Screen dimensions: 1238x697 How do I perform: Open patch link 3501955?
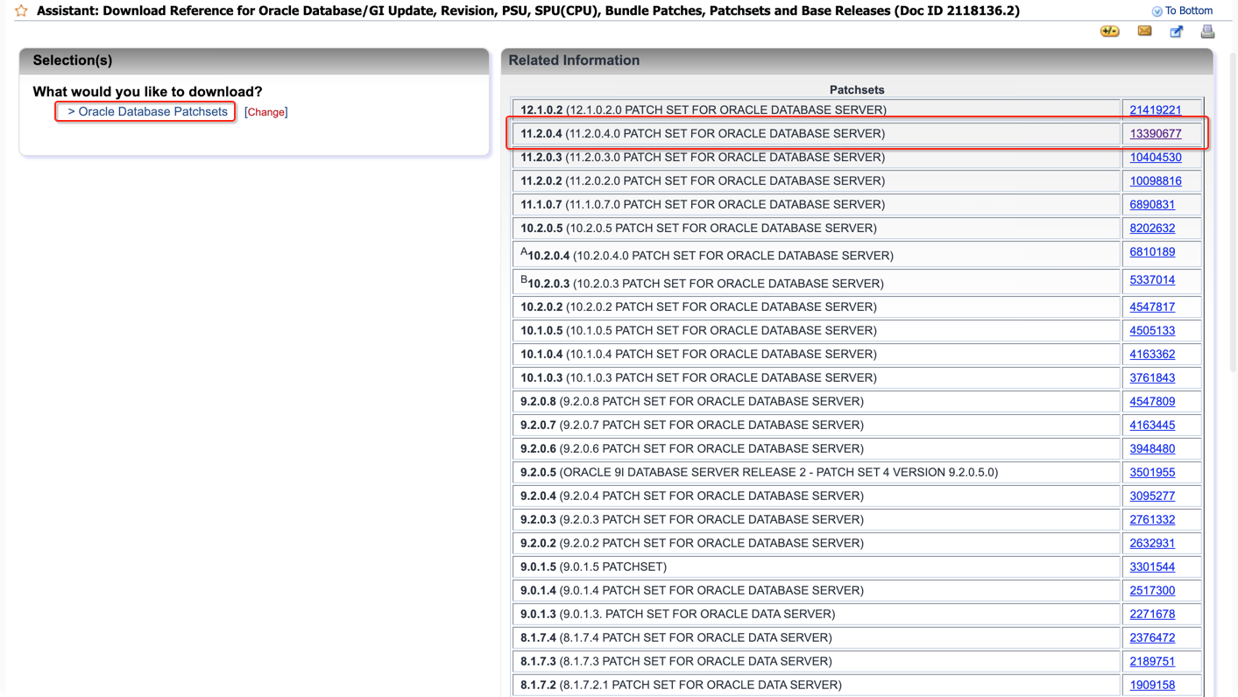1152,472
